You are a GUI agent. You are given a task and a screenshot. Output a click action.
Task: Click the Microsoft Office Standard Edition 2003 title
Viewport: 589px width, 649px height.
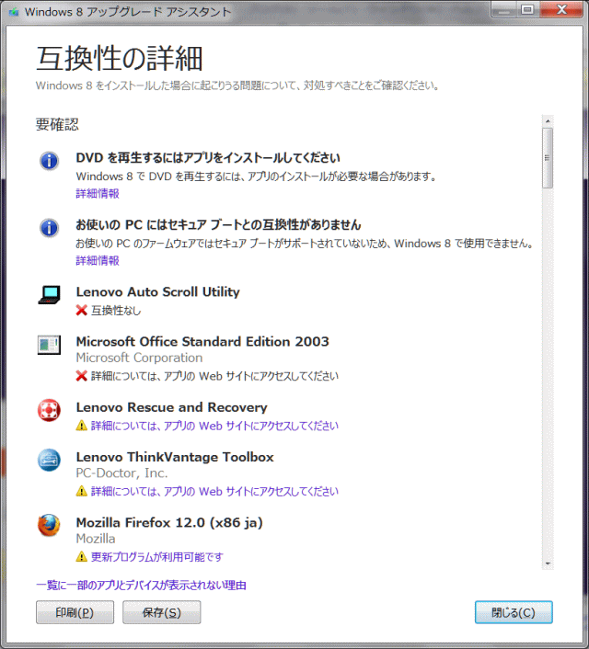pos(202,341)
